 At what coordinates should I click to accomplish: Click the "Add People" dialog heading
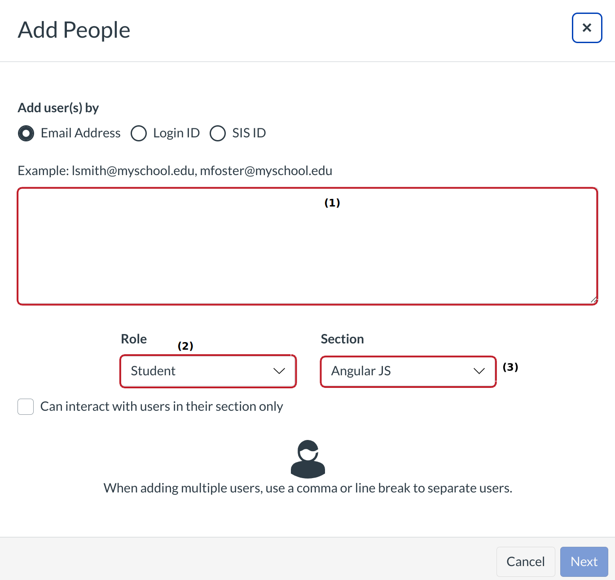pyautogui.click(x=74, y=30)
